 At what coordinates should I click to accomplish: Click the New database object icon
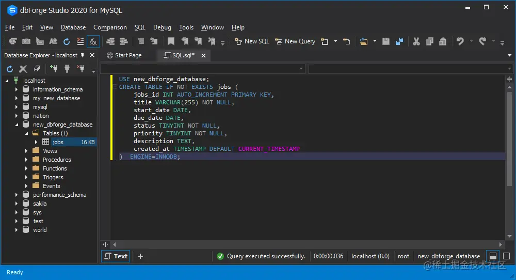325,41
